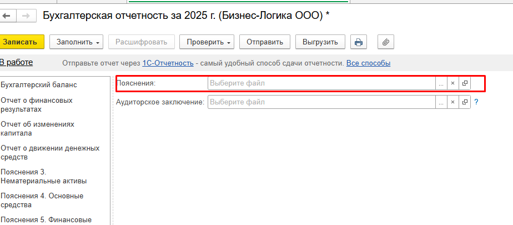This screenshot has width=513, height=225.
Task: Select Бухгалтерский баланс section
Action: (x=39, y=85)
